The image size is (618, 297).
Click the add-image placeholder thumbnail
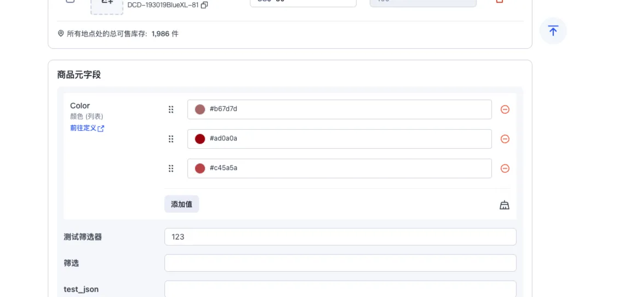(x=107, y=4)
